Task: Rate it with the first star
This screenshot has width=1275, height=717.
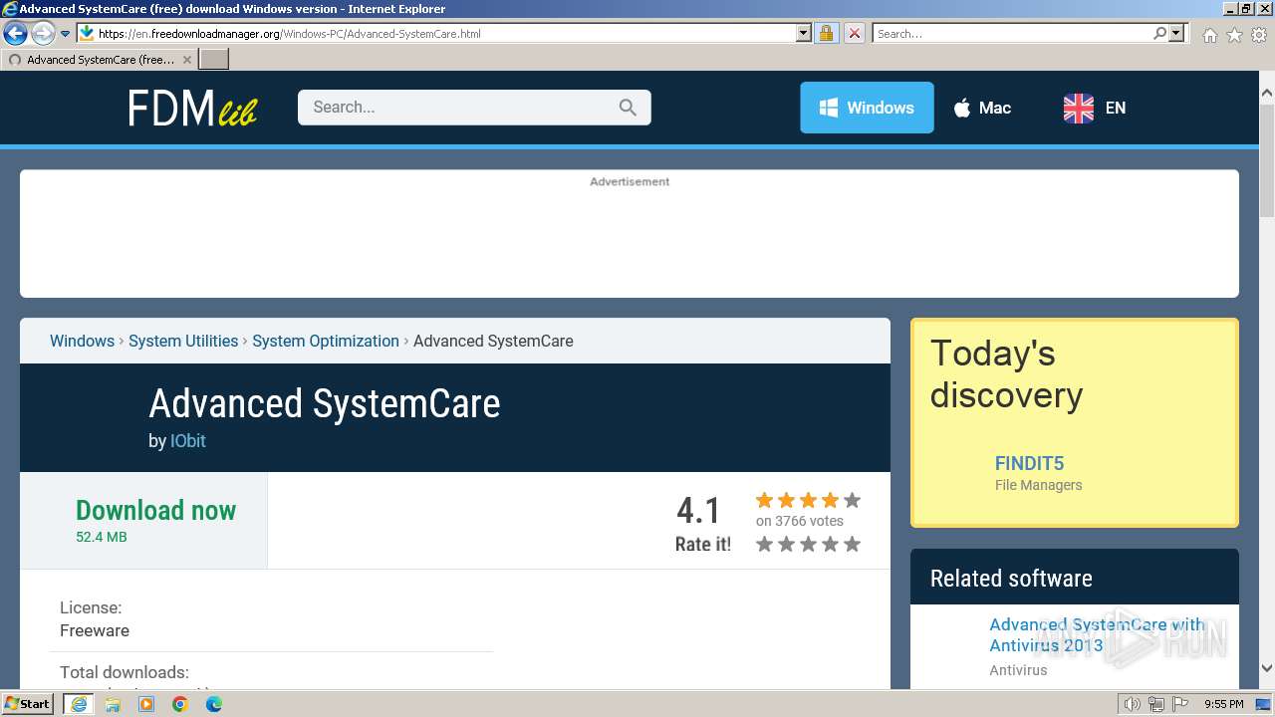Action: pyautogui.click(x=764, y=544)
